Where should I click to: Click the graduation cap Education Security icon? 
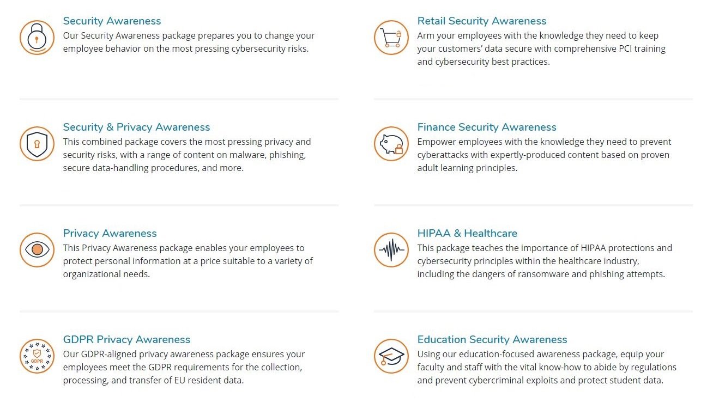391,356
